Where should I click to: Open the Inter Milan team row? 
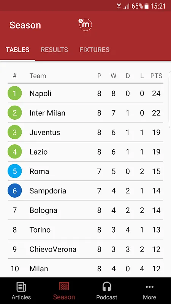[x=85, y=113]
